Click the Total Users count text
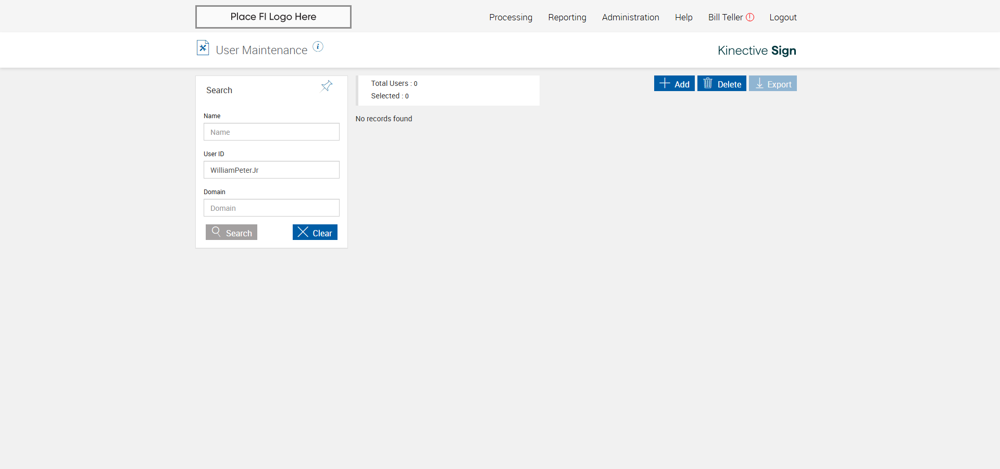 (394, 83)
